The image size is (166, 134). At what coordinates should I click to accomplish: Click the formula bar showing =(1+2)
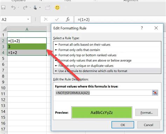click(120, 19)
